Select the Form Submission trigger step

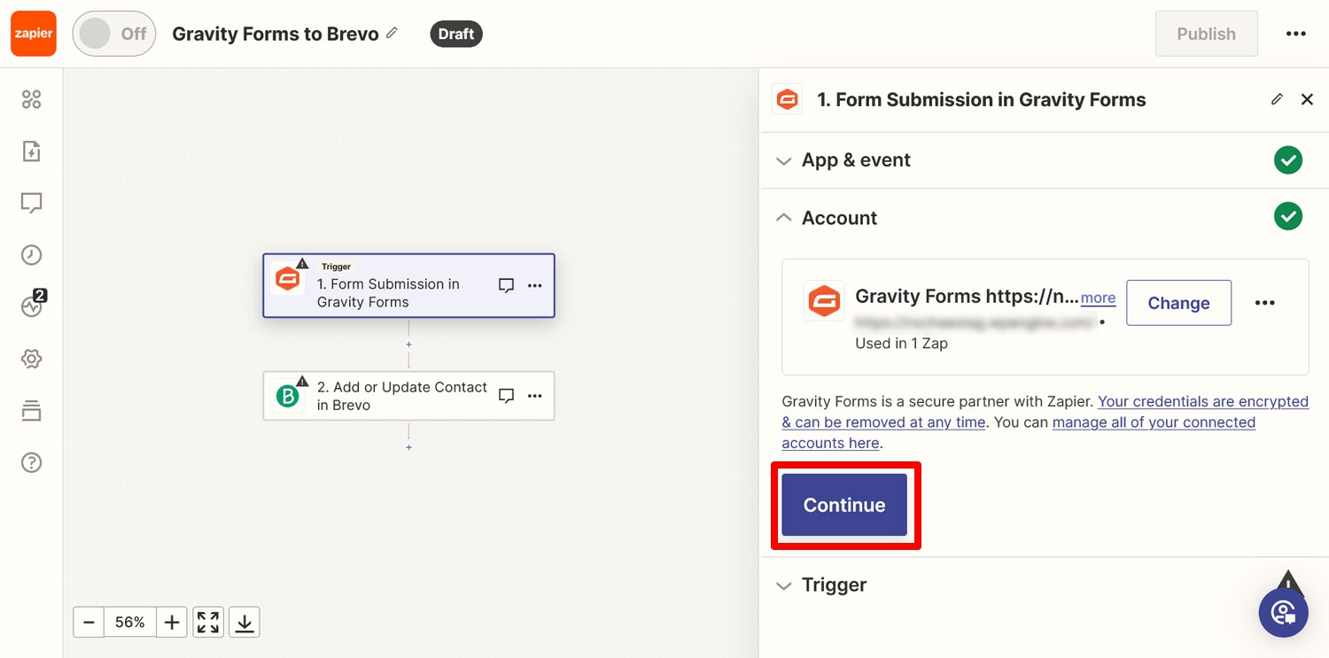click(408, 285)
